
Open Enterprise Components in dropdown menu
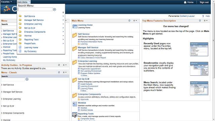coord(35,32)
